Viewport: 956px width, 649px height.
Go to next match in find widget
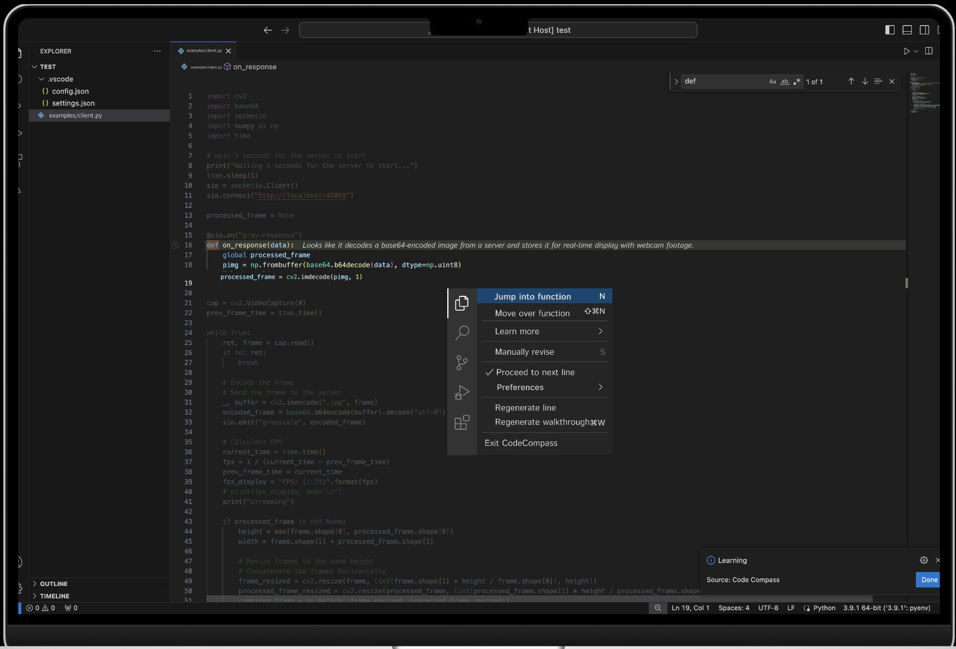tap(865, 81)
